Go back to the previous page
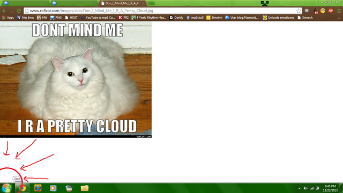Viewport: 343px width, 193px height. (x=4, y=11)
